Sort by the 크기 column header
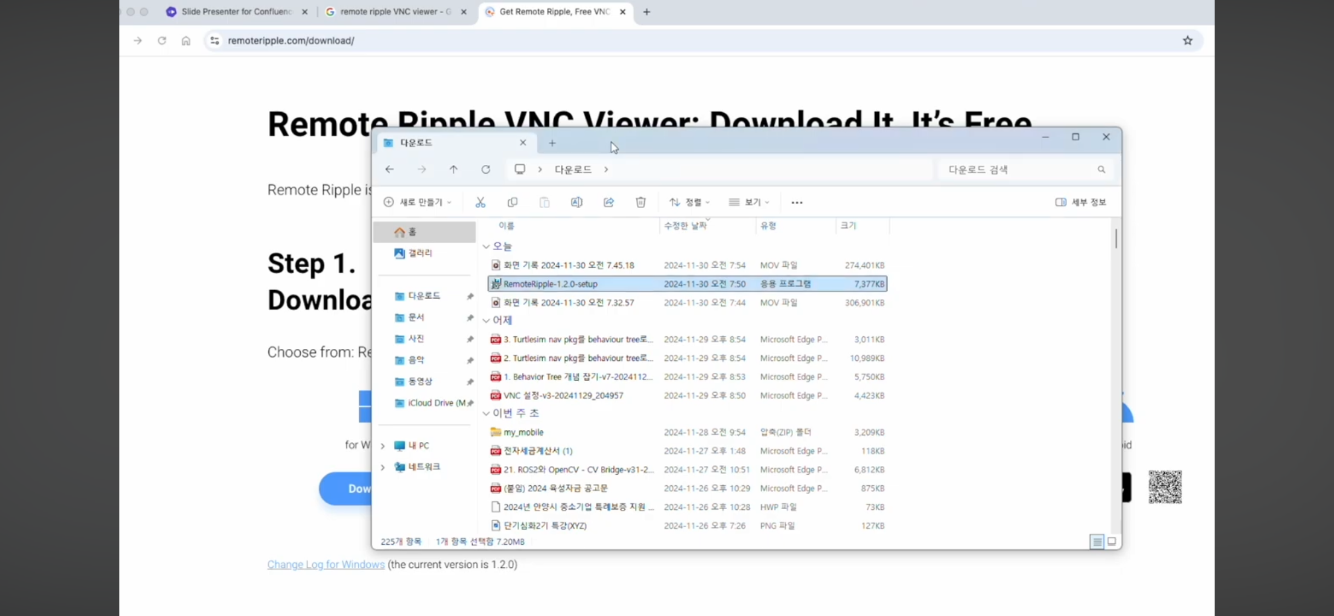 point(848,226)
